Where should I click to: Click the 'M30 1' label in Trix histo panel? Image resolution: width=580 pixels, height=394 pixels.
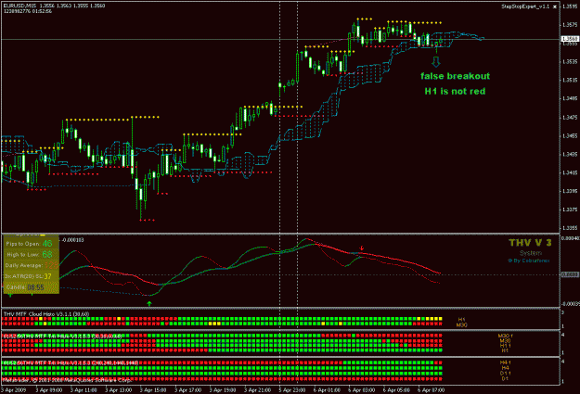tap(505, 336)
